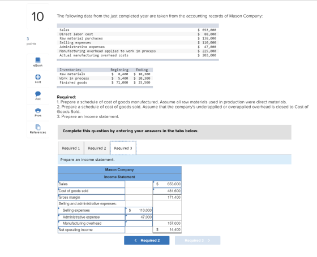Open the Cost of goods sold dropdown
The width and height of the screenshot is (317, 257).
pyautogui.click(x=91, y=191)
